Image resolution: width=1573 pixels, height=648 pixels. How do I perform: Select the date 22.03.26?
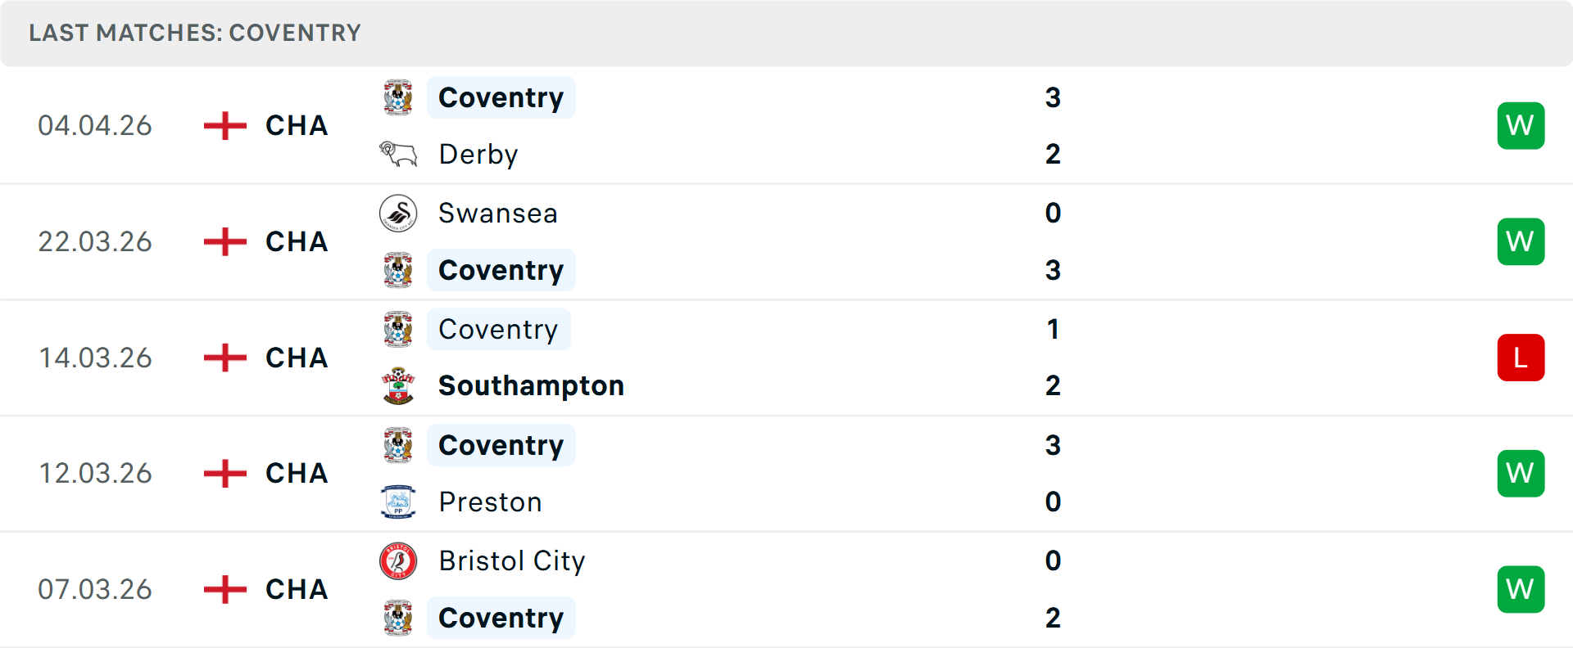(x=95, y=241)
